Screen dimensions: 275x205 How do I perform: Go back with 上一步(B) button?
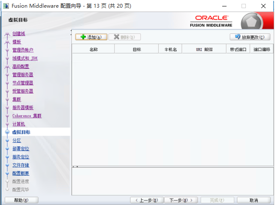pyautogui.click(x=147, y=200)
